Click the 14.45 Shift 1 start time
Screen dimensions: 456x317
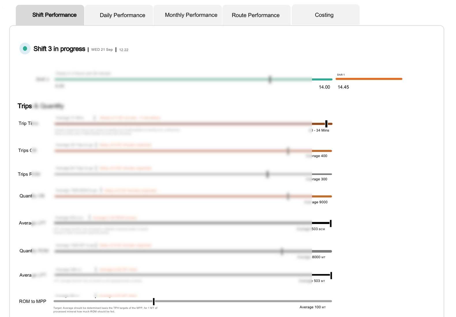pos(343,87)
